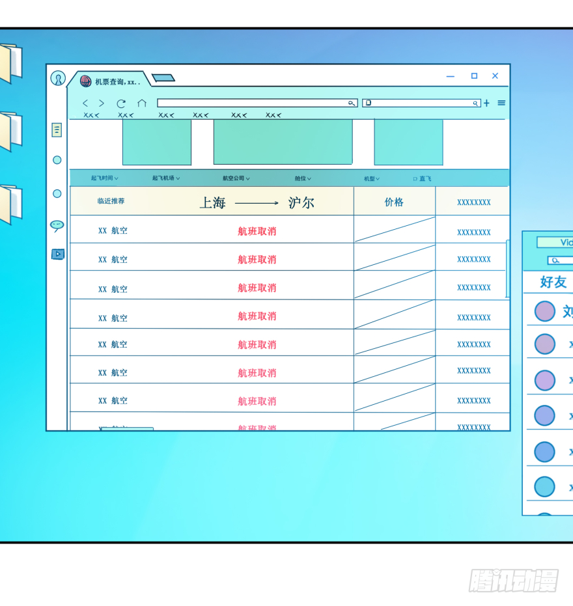Viewport: 573px width, 606px height.
Task: Open top desktop folder icon
Action: tap(11, 63)
